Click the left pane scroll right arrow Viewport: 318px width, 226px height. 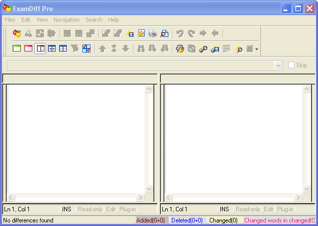coord(140,197)
